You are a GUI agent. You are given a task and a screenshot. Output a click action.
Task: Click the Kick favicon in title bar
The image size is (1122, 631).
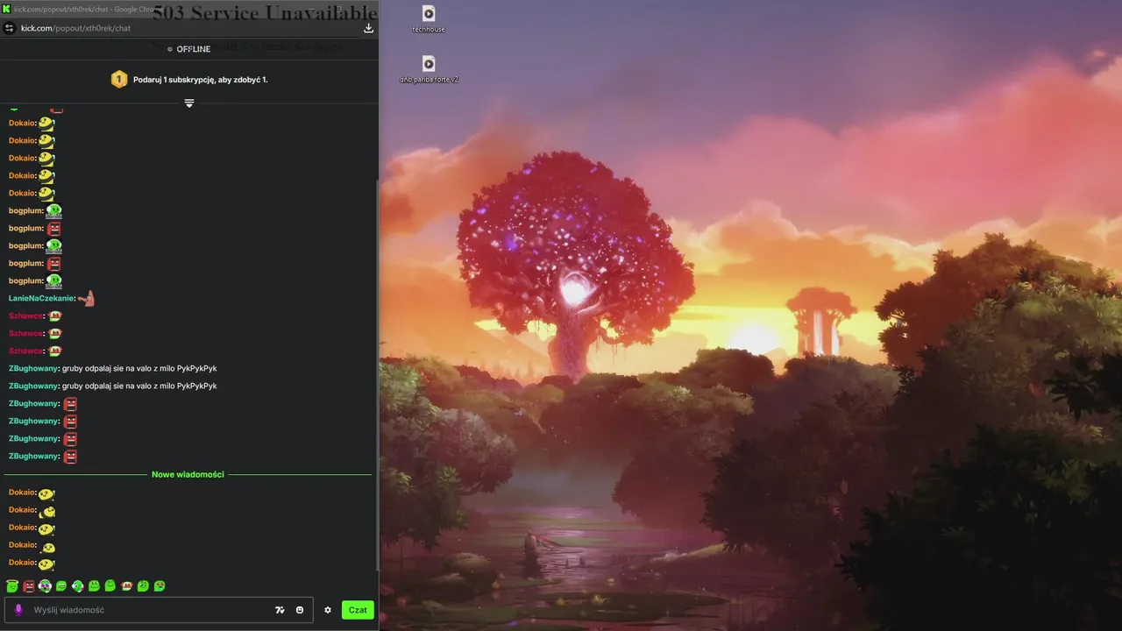[7, 9]
